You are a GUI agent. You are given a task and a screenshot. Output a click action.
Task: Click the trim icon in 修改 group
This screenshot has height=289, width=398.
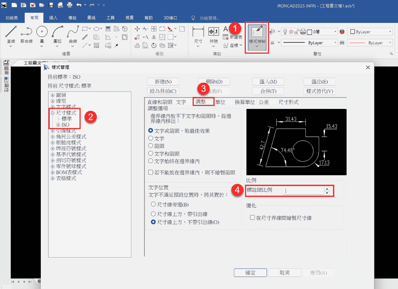(x=146, y=29)
